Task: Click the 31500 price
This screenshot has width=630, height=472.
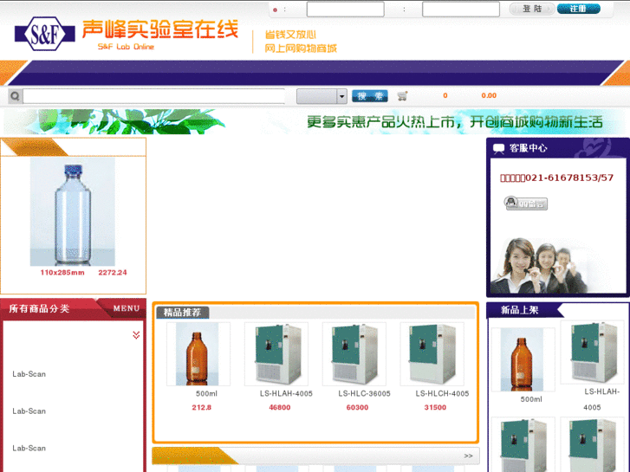Action: (435, 407)
